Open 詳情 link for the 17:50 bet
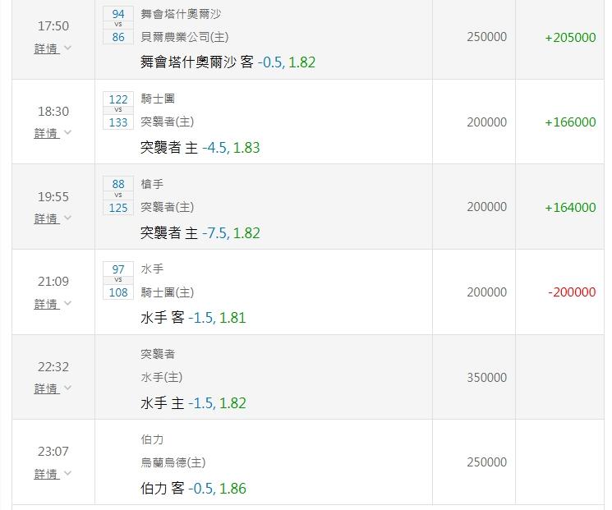The width and height of the screenshot is (612, 510). coord(47,48)
